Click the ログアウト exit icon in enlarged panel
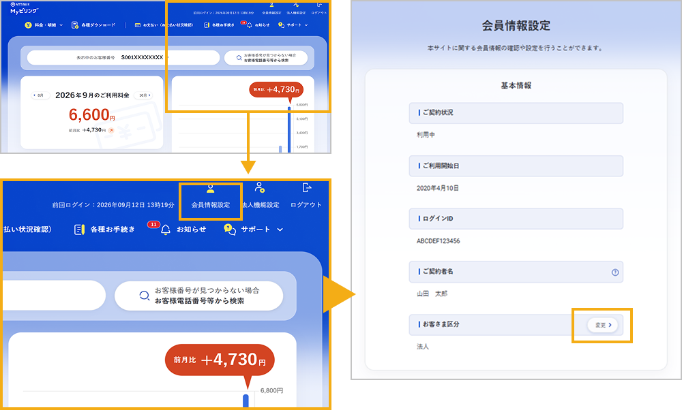 [x=307, y=187]
